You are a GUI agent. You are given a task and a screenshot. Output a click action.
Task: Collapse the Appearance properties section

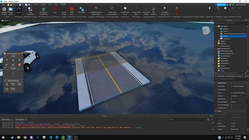216,83
